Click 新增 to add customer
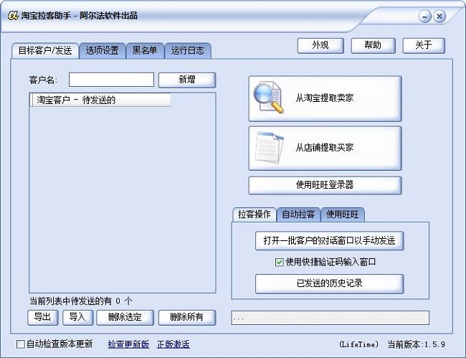466x358 pixels. (x=187, y=80)
